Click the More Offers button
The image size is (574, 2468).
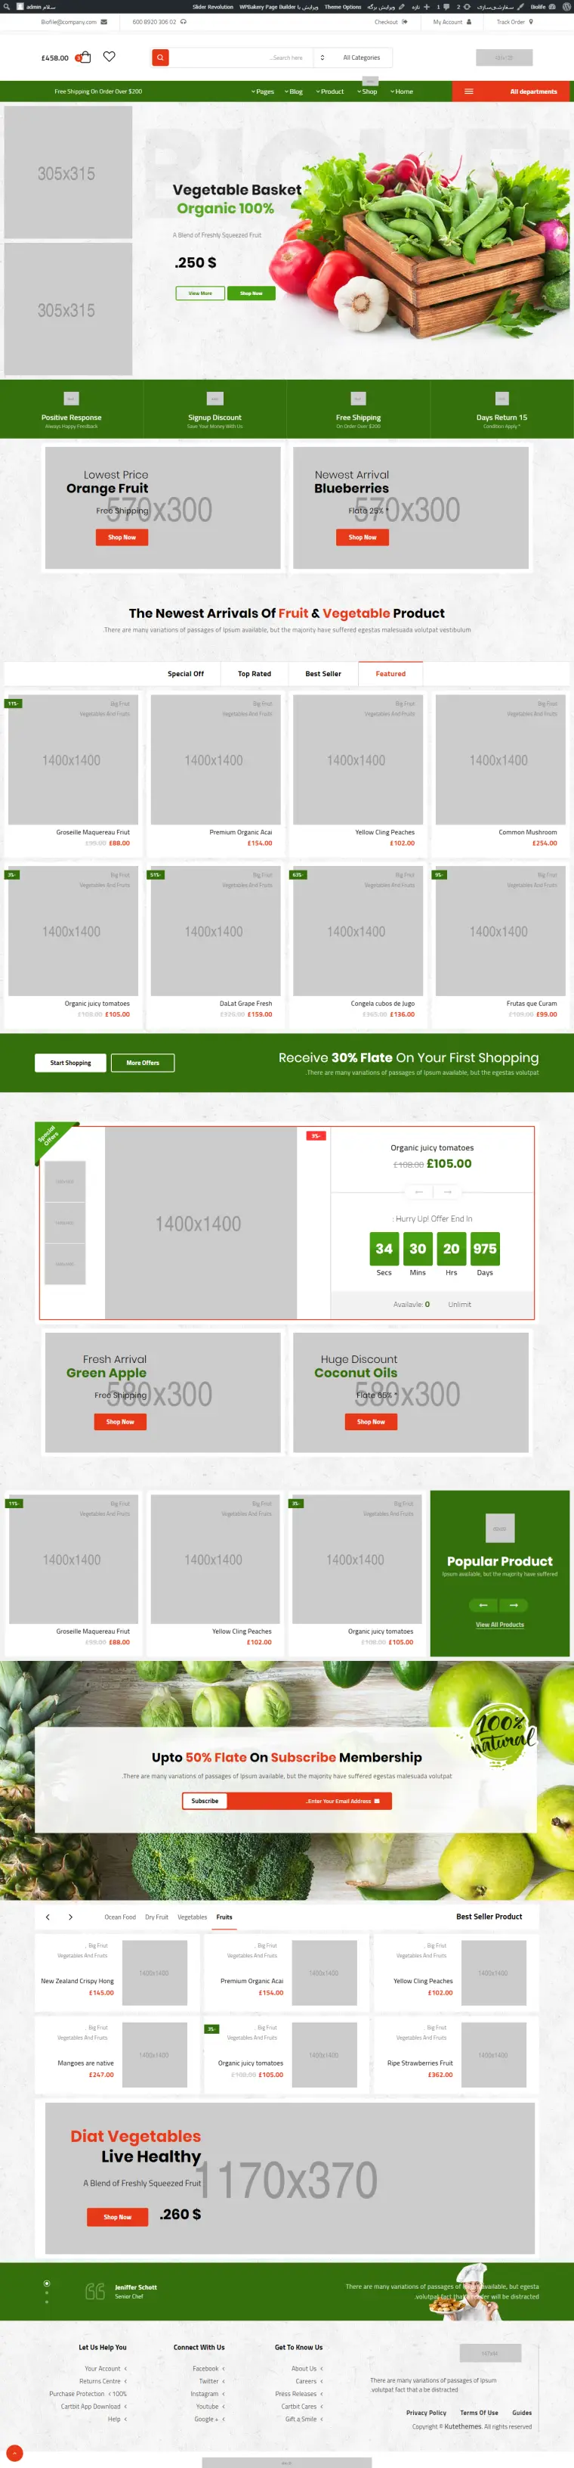pos(143,1063)
